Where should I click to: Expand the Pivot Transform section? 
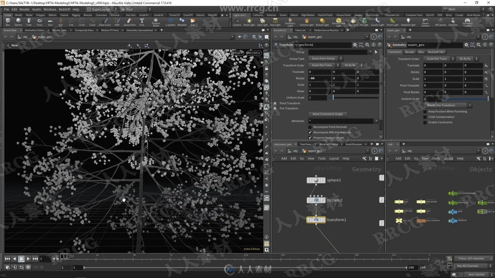click(275, 103)
